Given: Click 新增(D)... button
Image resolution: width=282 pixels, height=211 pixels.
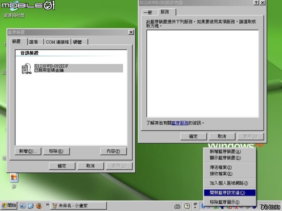Looking at the screenshot, I should [x=28, y=151].
